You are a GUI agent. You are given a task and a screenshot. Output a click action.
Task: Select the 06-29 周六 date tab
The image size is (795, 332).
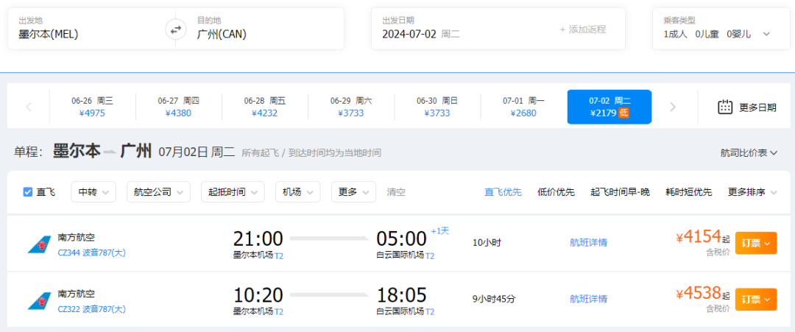pos(351,107)
